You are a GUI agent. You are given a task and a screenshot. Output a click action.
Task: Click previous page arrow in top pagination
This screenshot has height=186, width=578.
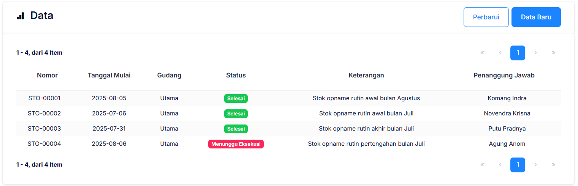click(x=500, y=53)
